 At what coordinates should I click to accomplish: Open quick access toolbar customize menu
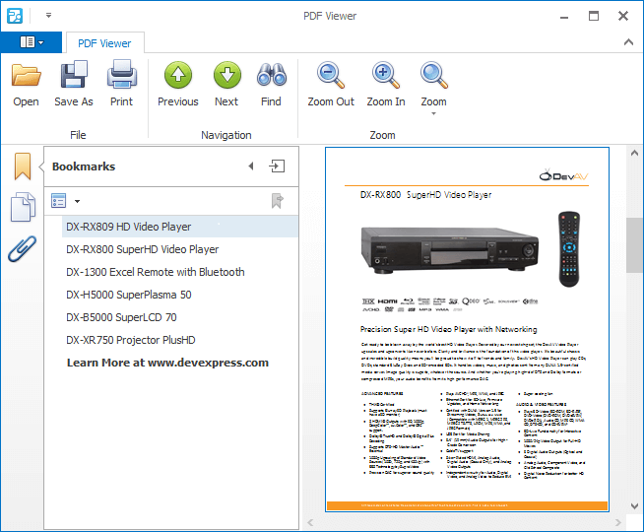tap(48, 16)
